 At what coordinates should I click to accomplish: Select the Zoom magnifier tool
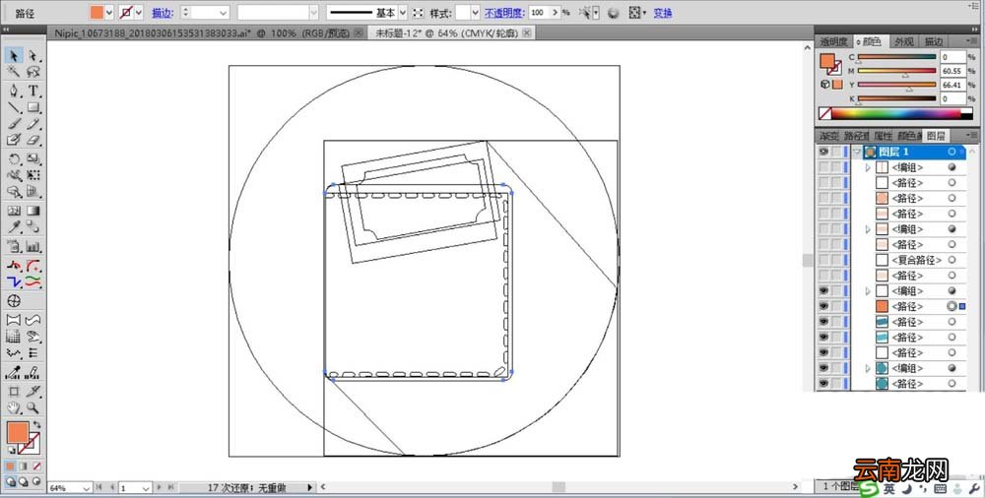[x=33, y=407]
